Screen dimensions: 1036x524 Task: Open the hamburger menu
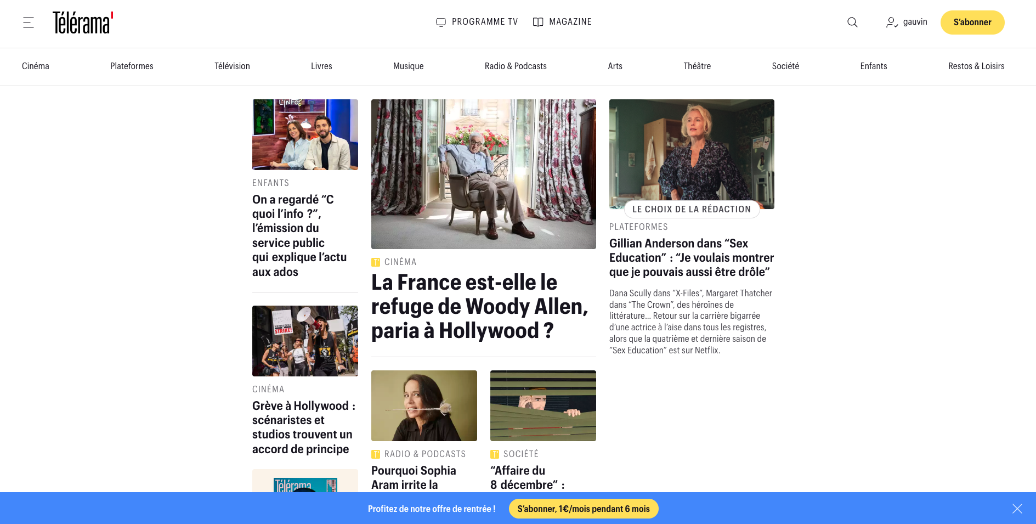point(27,22)
